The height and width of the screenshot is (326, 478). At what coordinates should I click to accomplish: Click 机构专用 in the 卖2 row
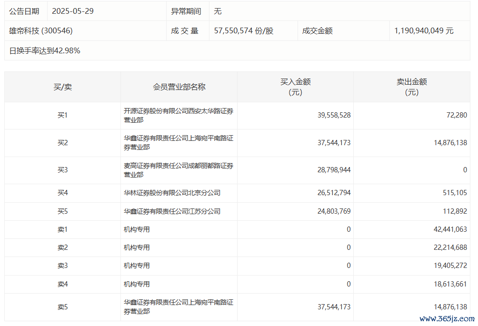[137, 247]
